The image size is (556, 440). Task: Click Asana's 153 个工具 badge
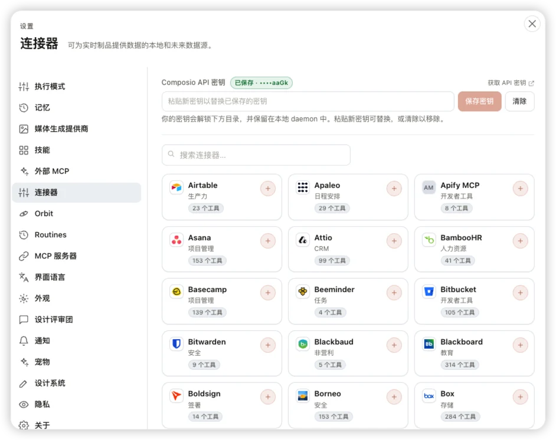tap(207, 260)
